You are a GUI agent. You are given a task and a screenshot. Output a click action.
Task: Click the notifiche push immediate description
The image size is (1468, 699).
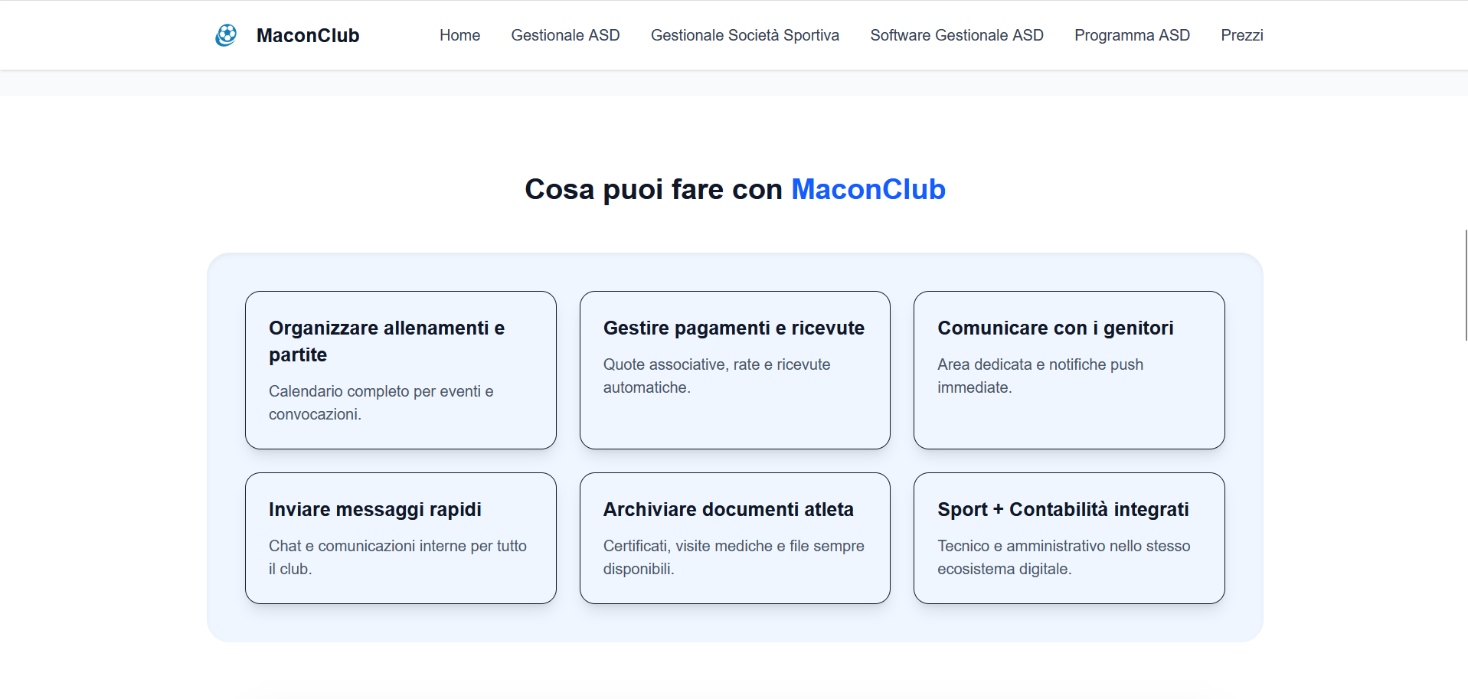click(x=1040, y=376)
